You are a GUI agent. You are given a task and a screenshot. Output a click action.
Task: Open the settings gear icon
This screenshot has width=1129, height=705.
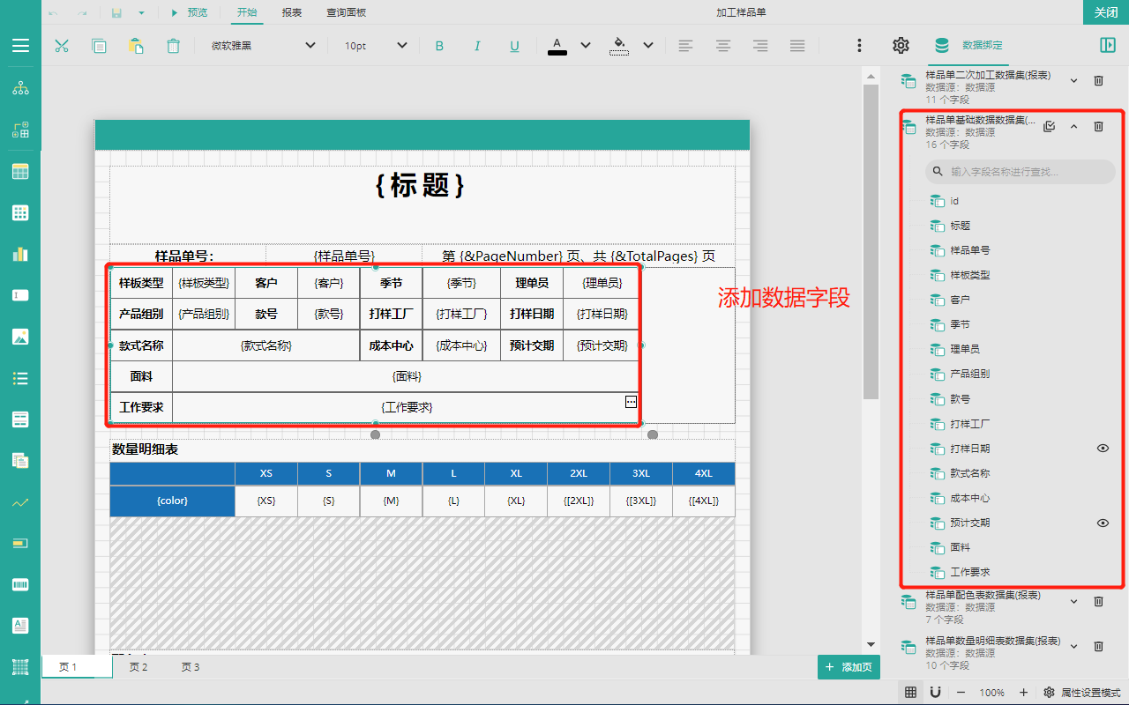click(901, 46)
